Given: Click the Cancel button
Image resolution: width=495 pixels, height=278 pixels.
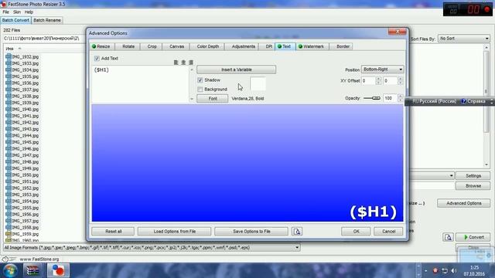Looking at the screenshot, I should coord(388,232).
